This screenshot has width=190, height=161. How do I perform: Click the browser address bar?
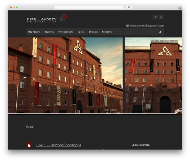coord(90,7)
